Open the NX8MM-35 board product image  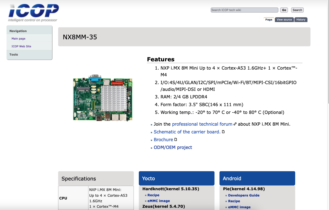pyautogui.click(x=103, y=98)
